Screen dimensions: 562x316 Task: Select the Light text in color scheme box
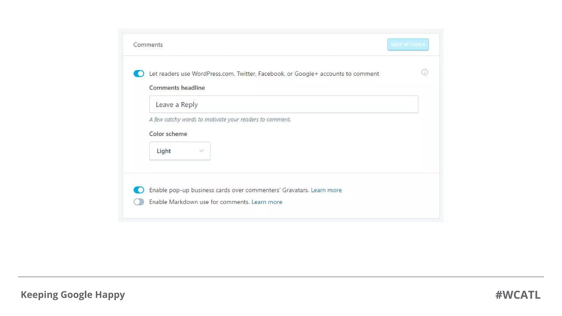pyautogui.click(x=164, y=151)
